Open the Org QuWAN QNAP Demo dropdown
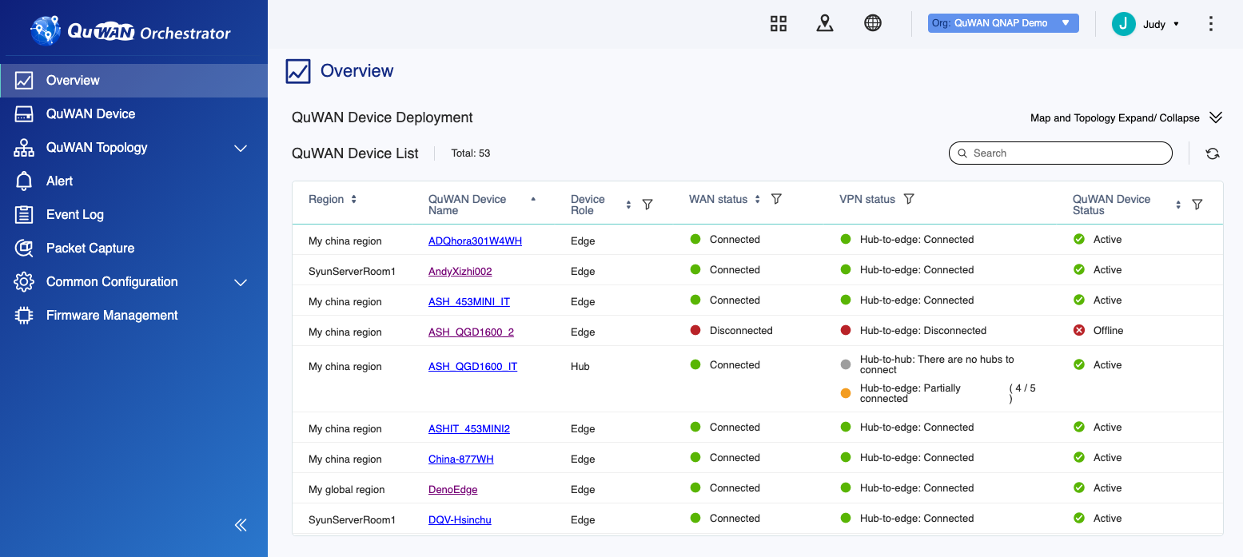The width and height of the screenshot is (1243, 557). click(1003, 23)
